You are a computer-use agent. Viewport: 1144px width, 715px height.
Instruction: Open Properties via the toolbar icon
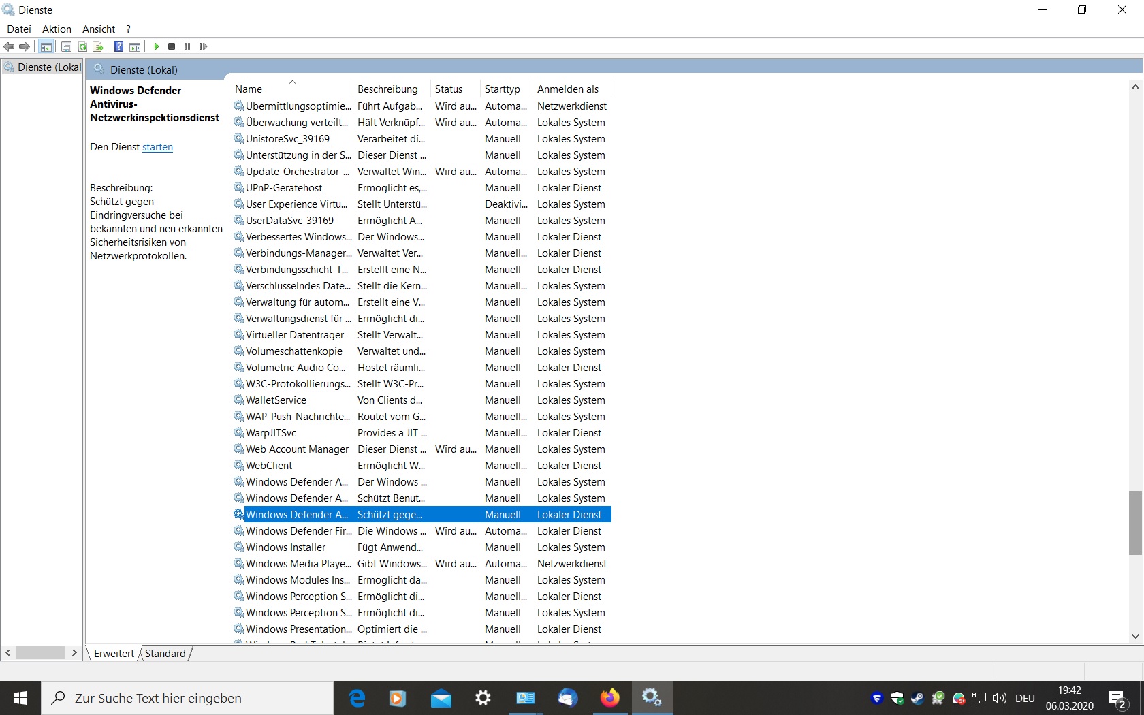[x=66, y=46]
